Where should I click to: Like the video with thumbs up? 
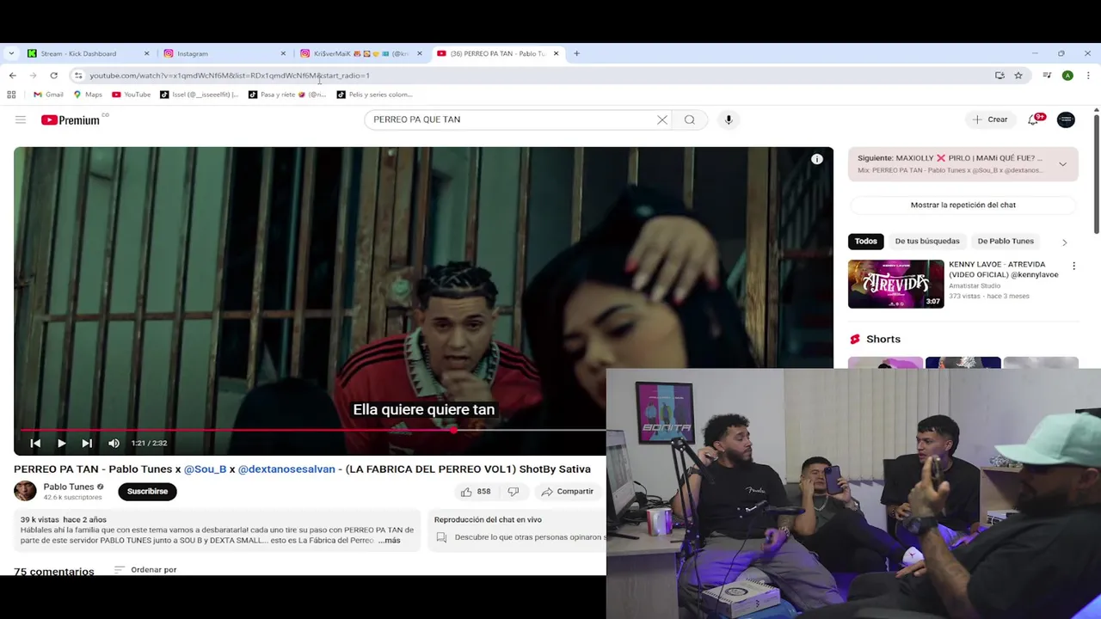coord(475,492)
